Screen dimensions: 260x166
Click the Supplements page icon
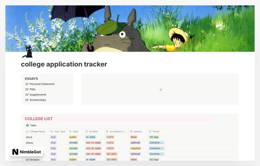click(27, 95)
